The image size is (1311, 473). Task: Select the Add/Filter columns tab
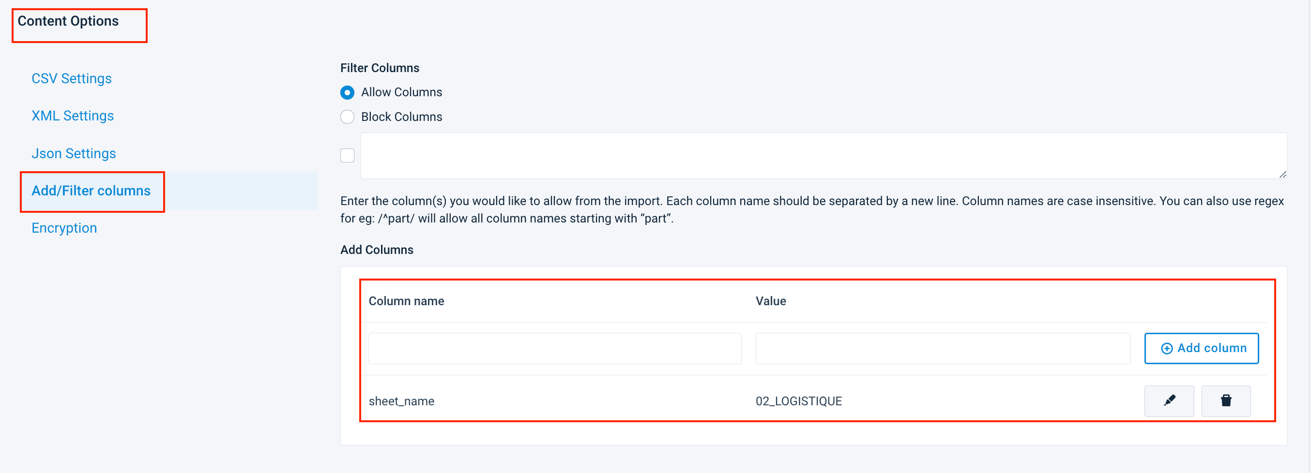[x=91, y=191]
